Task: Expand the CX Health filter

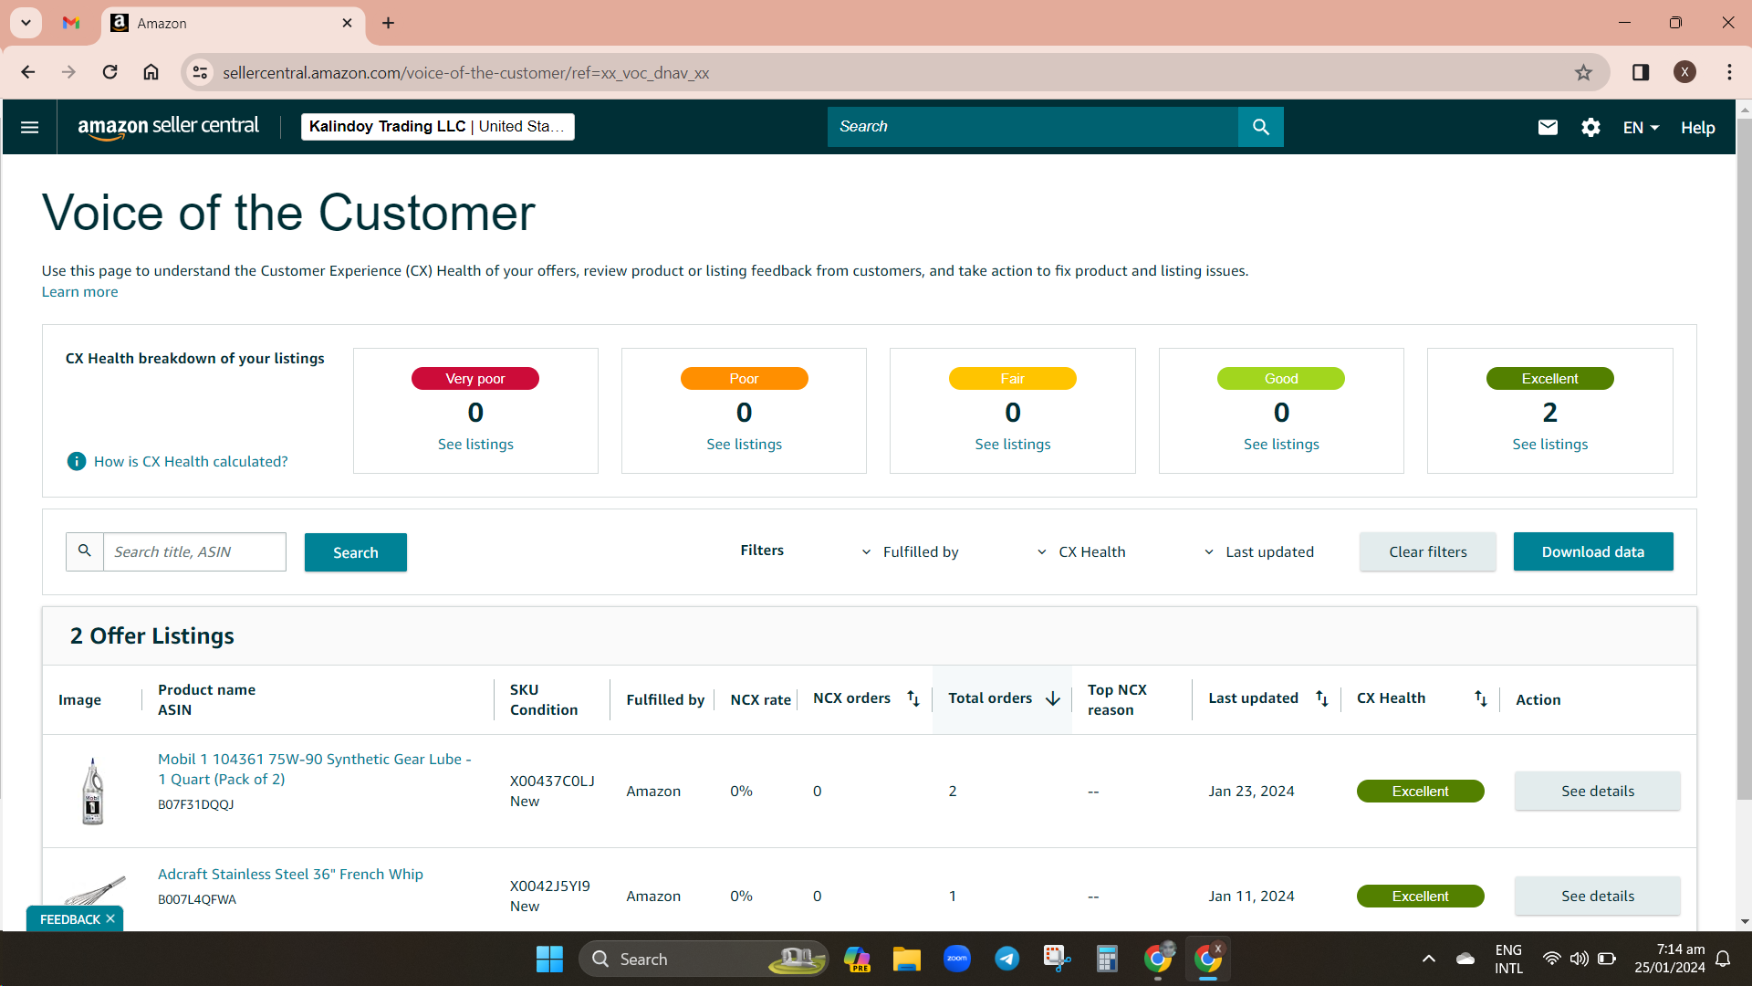Action: pyautogui.click(x=1081, y=551)
